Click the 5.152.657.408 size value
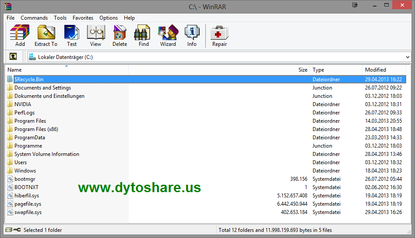The height and width of the screenshot is (238, 415). 292,196
